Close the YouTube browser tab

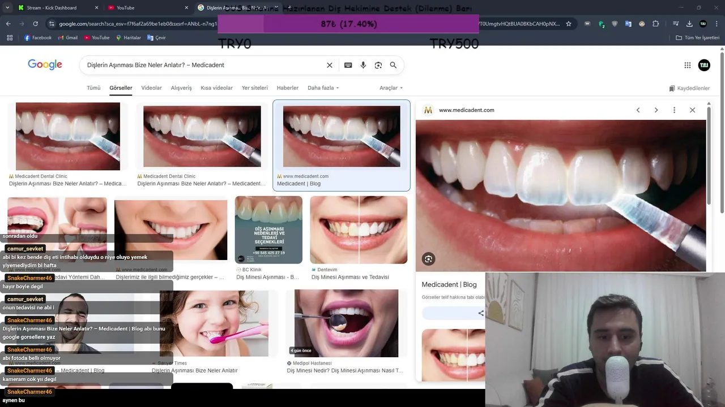pyautogui.click(x=186, y=8)
